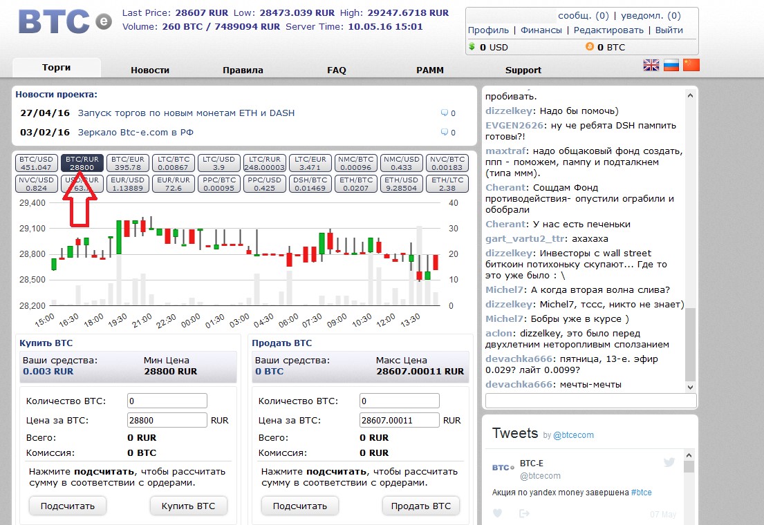Open comments bubble for 27/04/16 news

(x=445, y=113)
